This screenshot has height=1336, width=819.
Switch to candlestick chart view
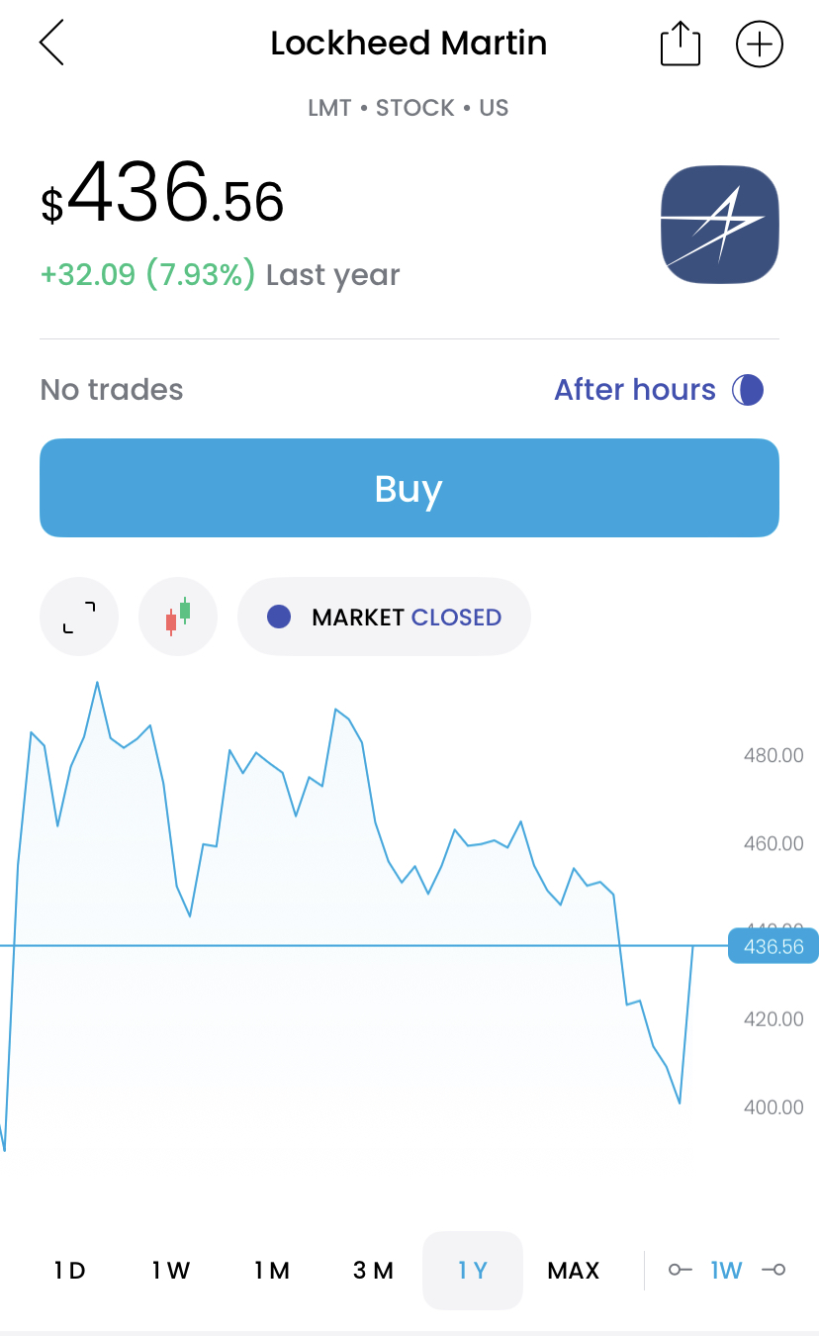pyautogui.click(x=178, y=617)
